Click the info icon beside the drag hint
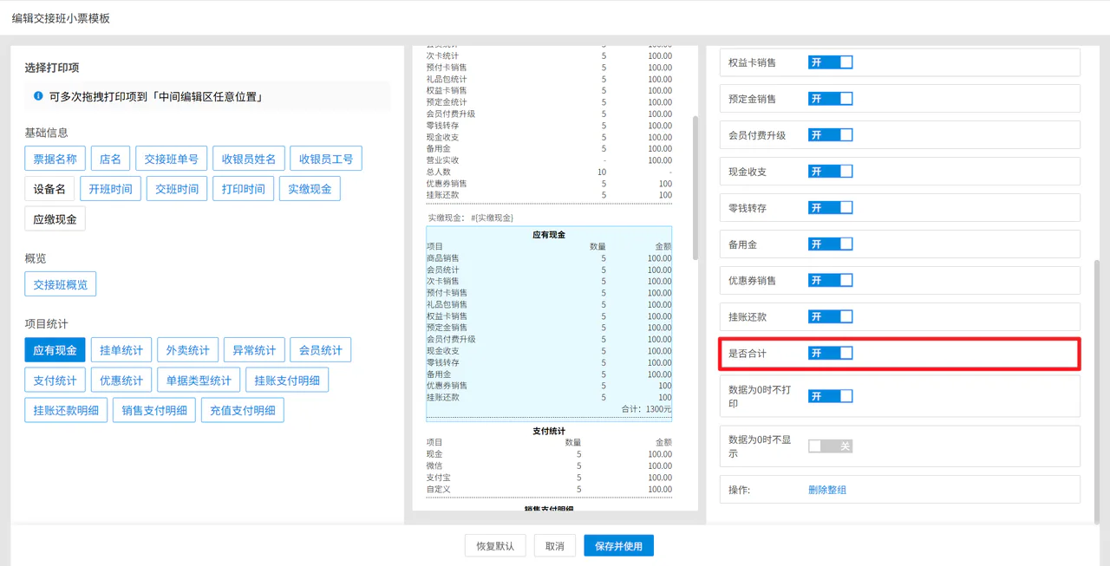 point(38,96)
